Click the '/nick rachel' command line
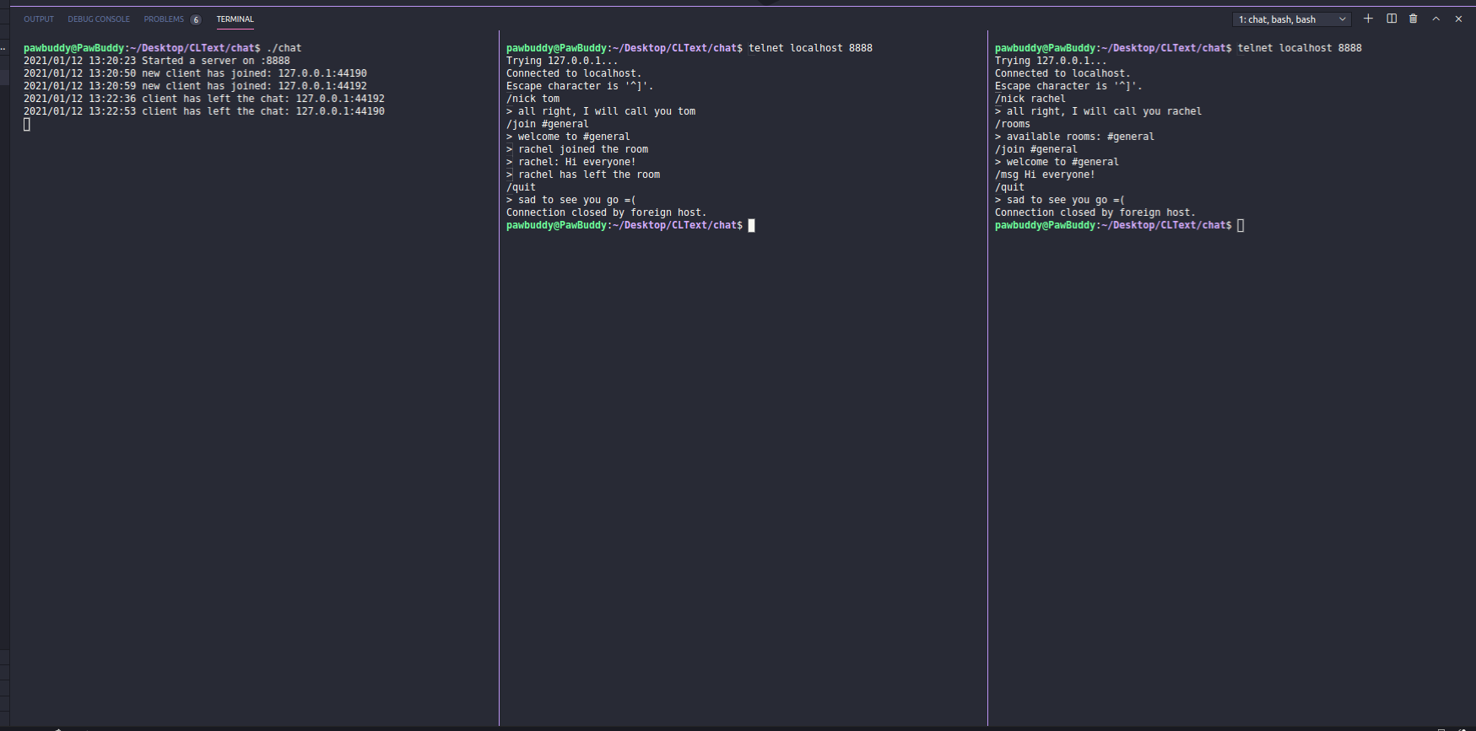Image resolution: width=1476 pixels, height=731 pixels. point(1030,99)
